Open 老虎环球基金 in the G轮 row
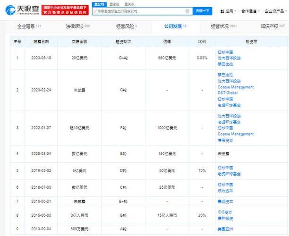This screenshot has height=236, width=289. pyautogui.click(x=229, y=105)
